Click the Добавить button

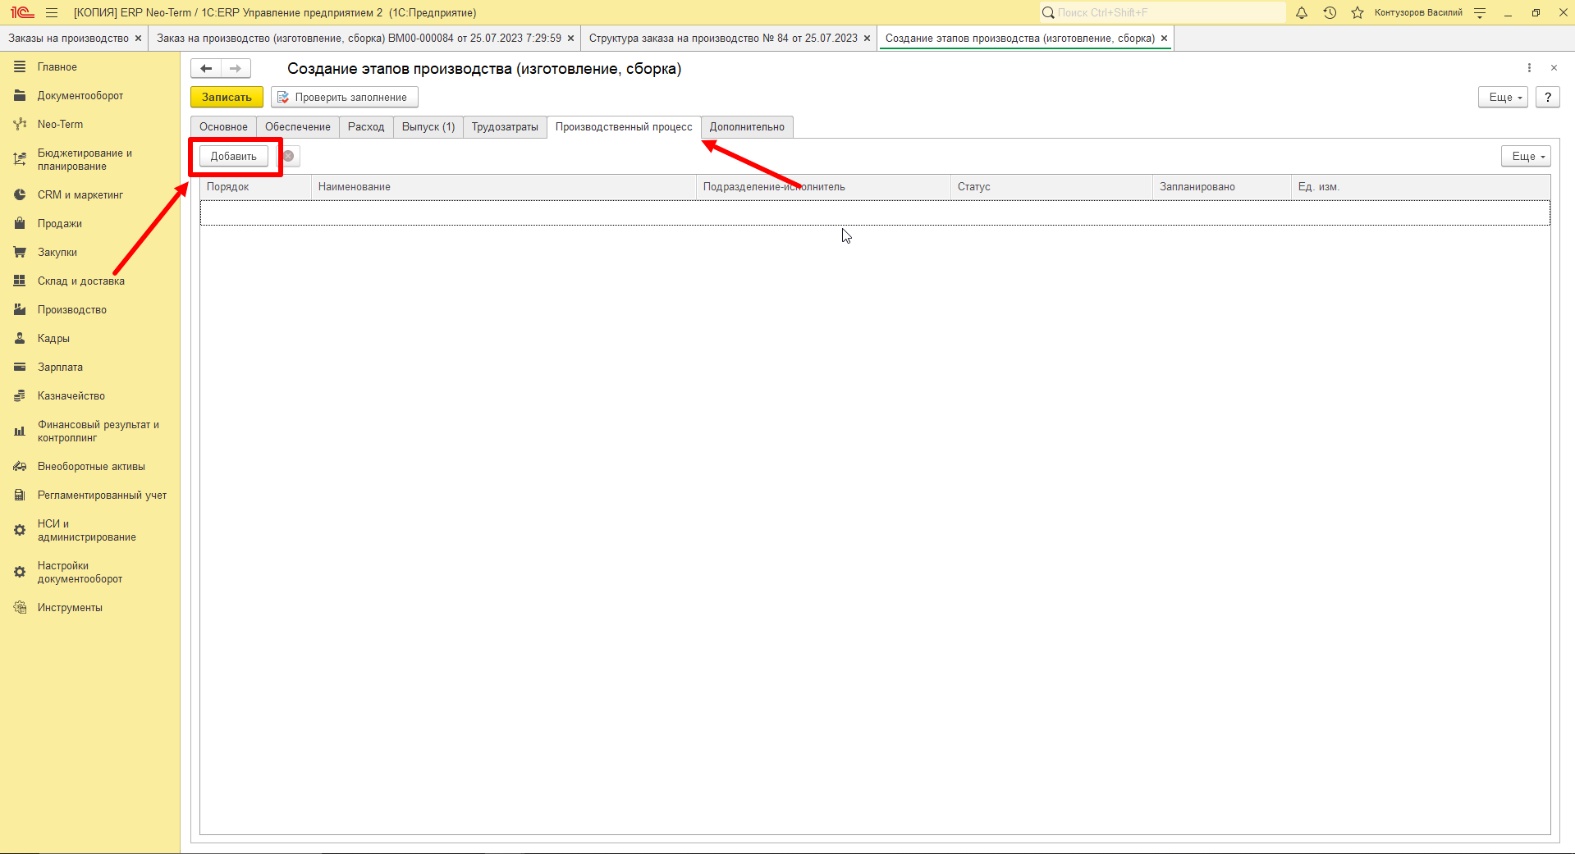pos(234,156)
